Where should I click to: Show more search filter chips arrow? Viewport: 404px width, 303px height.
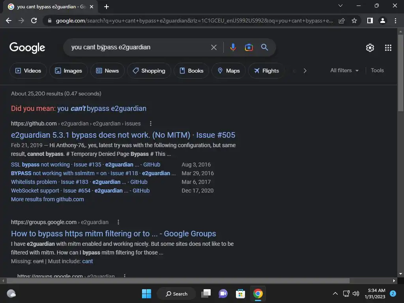tap(305, 71)
